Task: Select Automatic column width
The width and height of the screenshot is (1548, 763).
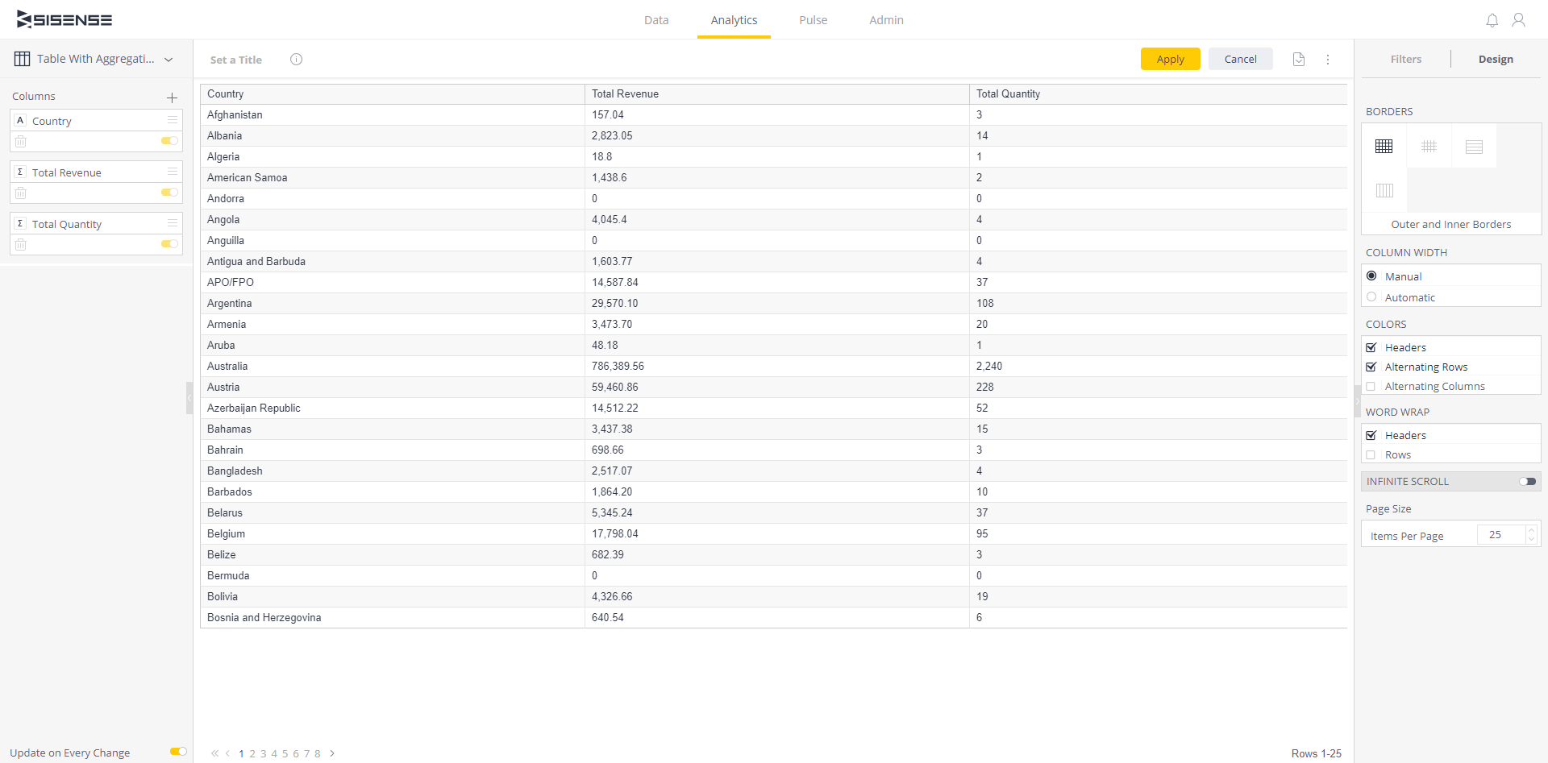Action: (x=1372, y=296)
